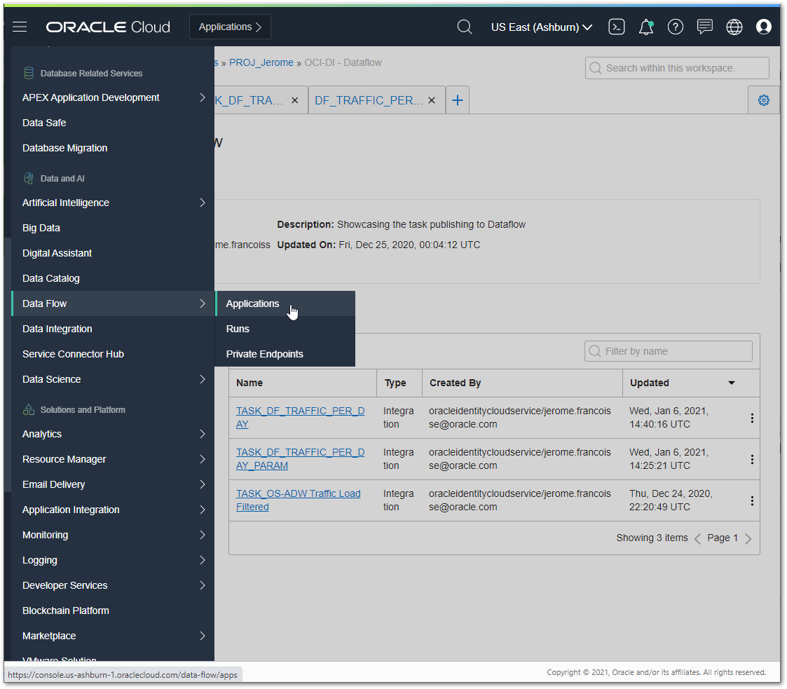Click the Oracle Cloud logo
787x689 pixels.
click(x=107, y=27)
